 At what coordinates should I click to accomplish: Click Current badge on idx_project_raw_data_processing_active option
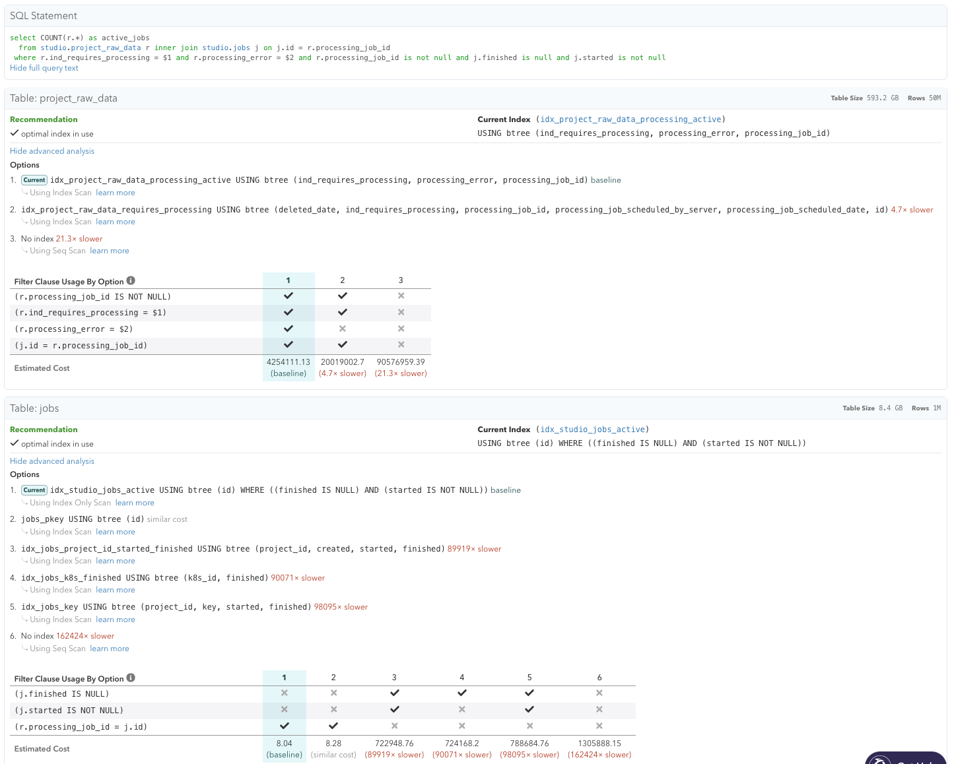tap(34, 180)
